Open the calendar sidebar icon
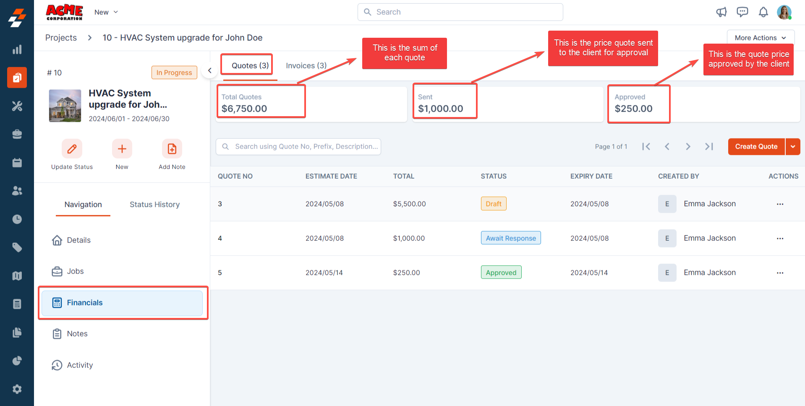 pos(17,162)
